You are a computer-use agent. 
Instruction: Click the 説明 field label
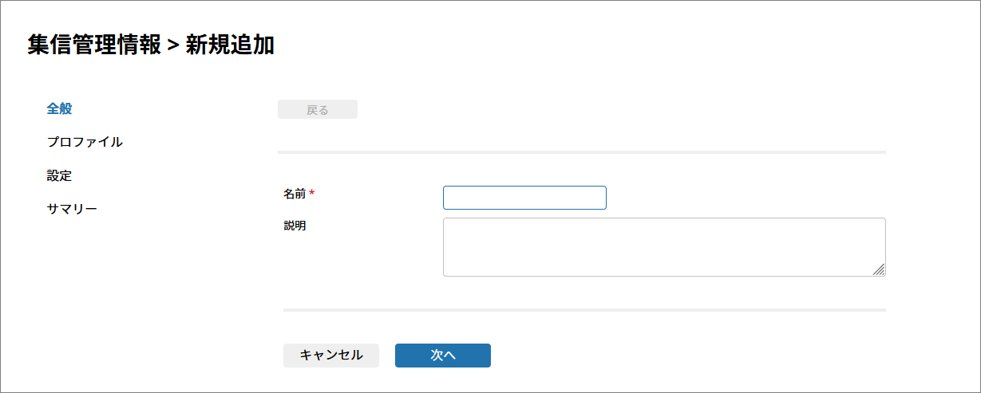[295, 226]
